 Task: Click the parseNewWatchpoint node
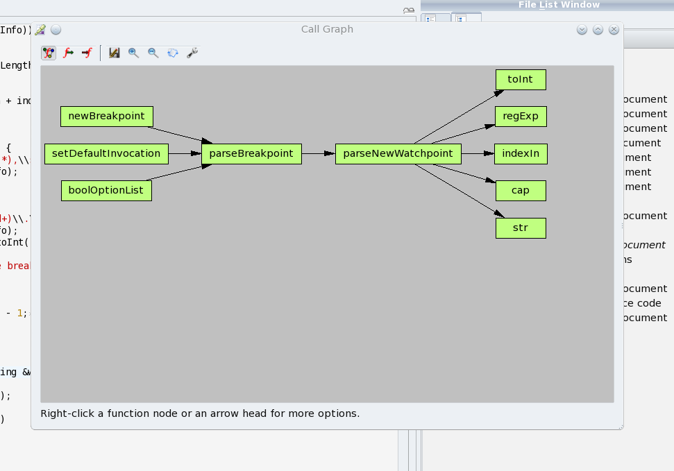click(x=398, y=154)
